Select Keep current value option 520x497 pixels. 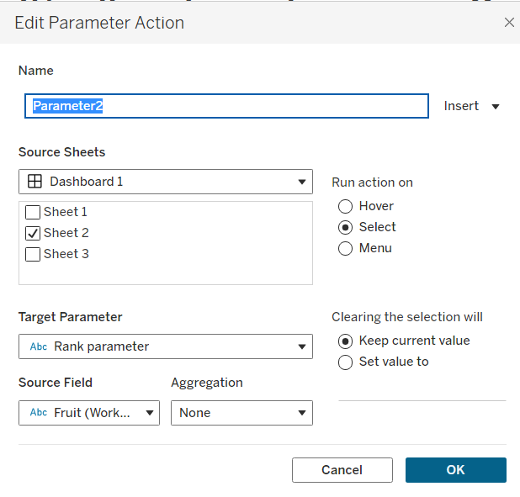coord(345,341)
